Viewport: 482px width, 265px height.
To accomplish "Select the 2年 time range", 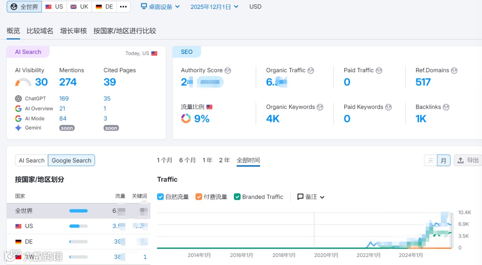I will tap(224, 160).
